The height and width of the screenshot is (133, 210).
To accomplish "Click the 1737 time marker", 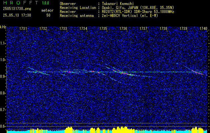I will pos(143,29).
